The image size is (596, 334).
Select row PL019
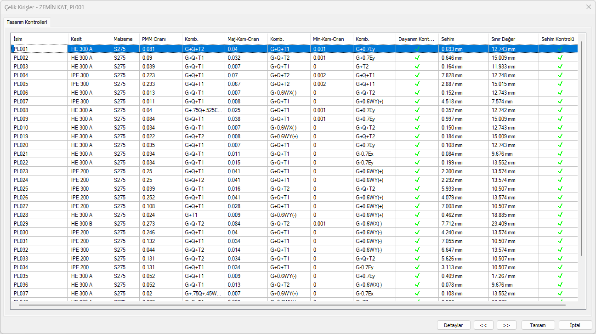[x=294, y=136]
